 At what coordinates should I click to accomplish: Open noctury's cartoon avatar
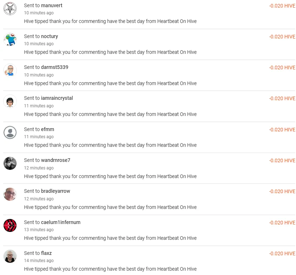click(10, 39)
